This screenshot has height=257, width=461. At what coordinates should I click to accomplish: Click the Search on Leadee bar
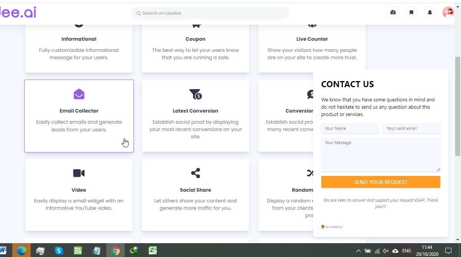click(x=210, y=13)
